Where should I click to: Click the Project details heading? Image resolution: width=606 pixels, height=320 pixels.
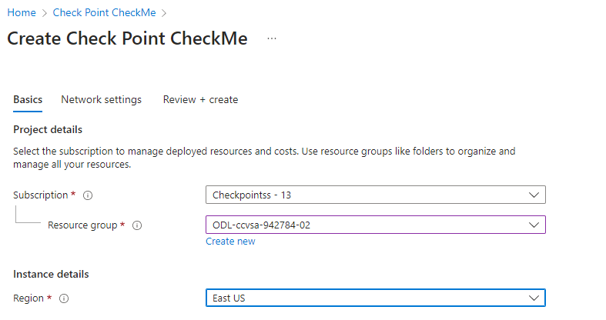click(48, 130)
